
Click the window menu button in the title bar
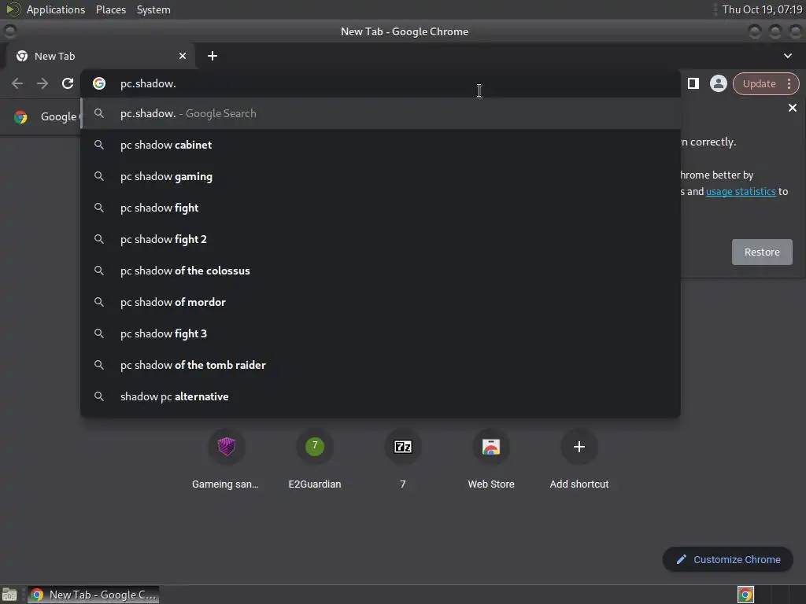point(9,31)
